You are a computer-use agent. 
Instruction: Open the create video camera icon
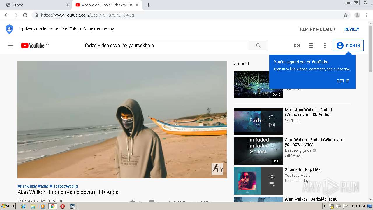pos(297,45)
